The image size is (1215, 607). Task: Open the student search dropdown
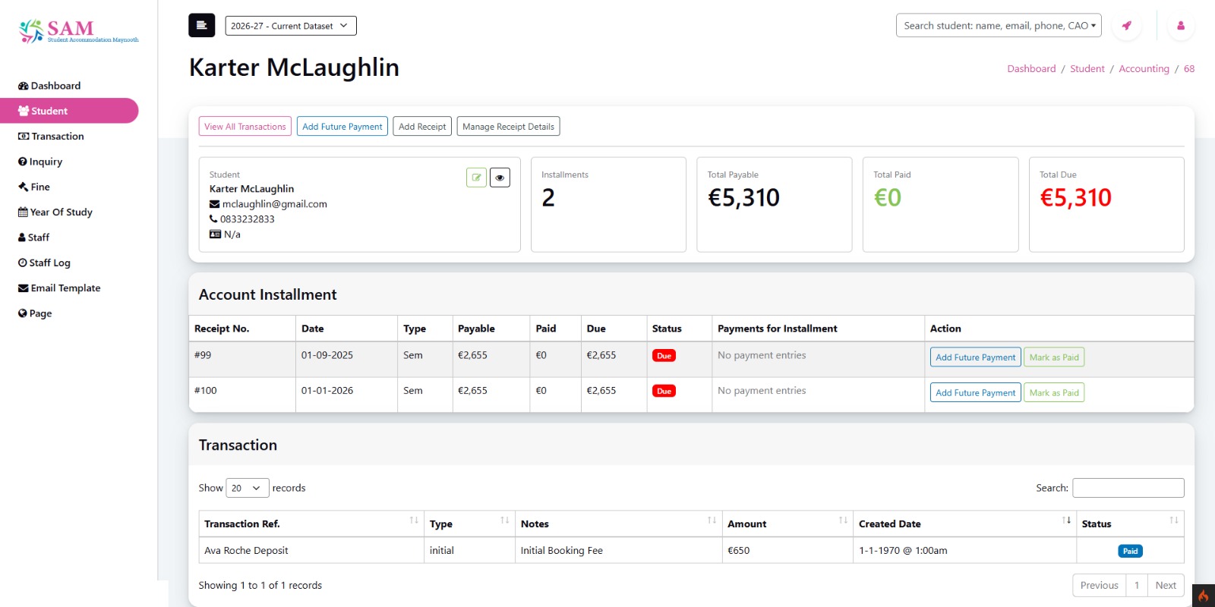[999, 26]
